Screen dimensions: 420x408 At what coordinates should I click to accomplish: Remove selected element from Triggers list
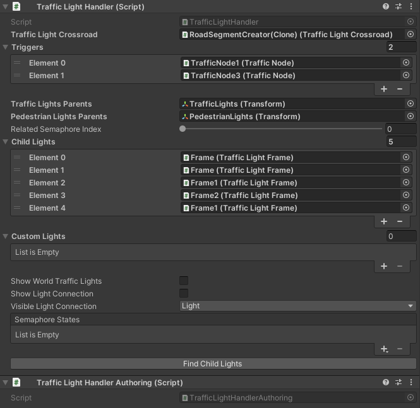tap(400, 89)
